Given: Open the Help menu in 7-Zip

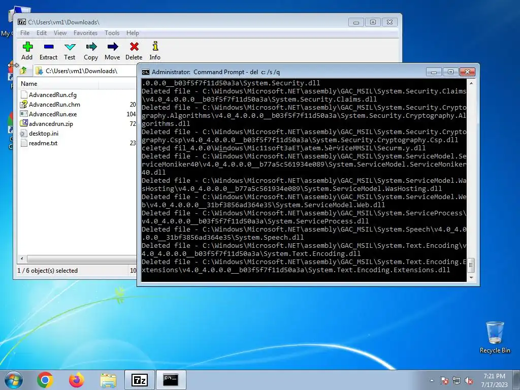Looking at the screenshot, I should 133,33.
